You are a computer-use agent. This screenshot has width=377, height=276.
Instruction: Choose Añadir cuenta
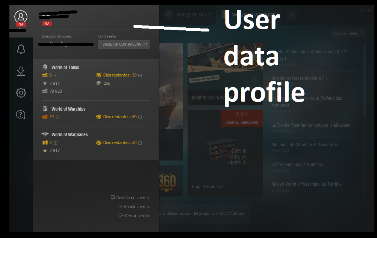pos(134,207)
